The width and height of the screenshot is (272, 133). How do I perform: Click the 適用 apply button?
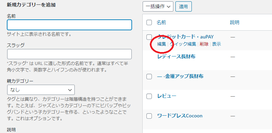click(x=184, y=6)
